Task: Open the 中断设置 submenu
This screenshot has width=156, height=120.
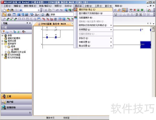Action: (93, 42)
